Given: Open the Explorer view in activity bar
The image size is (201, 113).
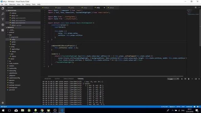Looking at the screenshot, I should coord(3,8).
